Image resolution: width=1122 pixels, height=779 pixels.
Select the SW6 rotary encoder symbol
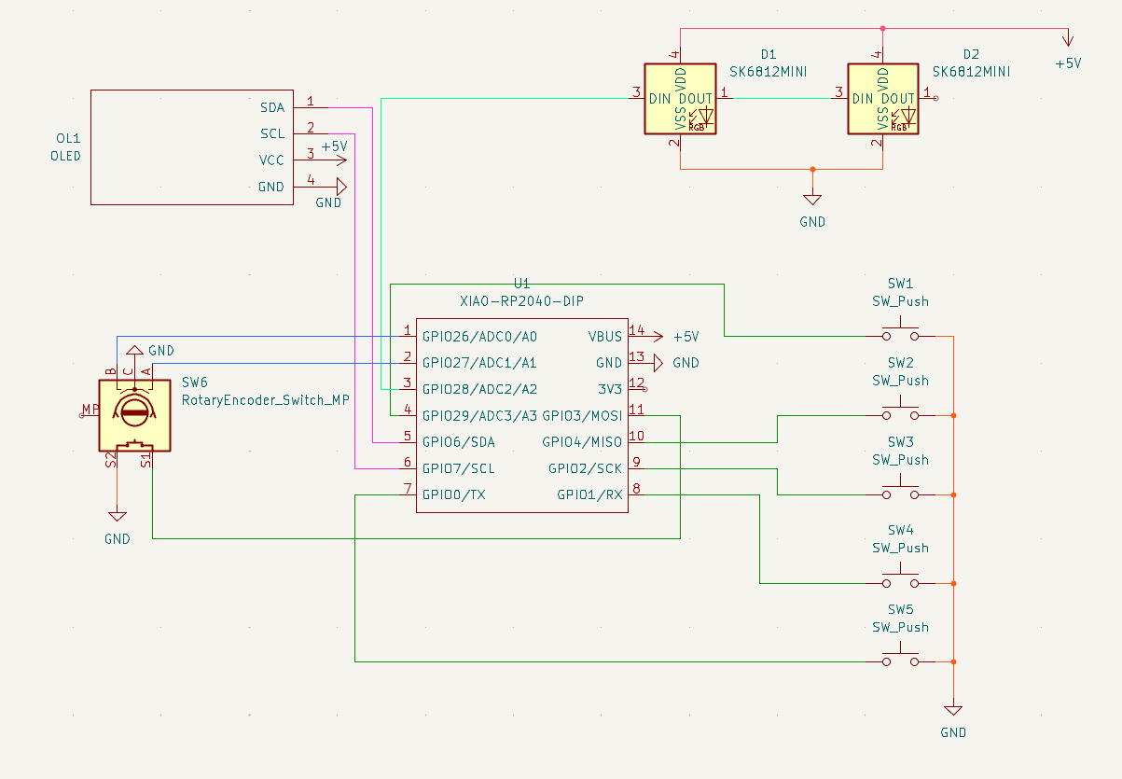[x=134, y=415]
